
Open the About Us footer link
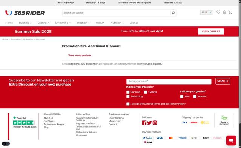click(48, 118)
